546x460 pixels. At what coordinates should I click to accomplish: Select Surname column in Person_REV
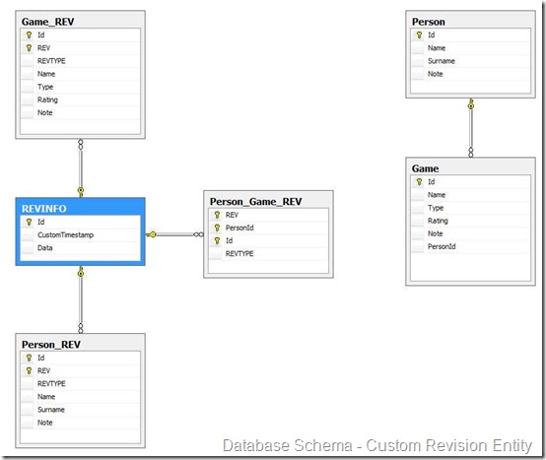[x=81, y=410]
